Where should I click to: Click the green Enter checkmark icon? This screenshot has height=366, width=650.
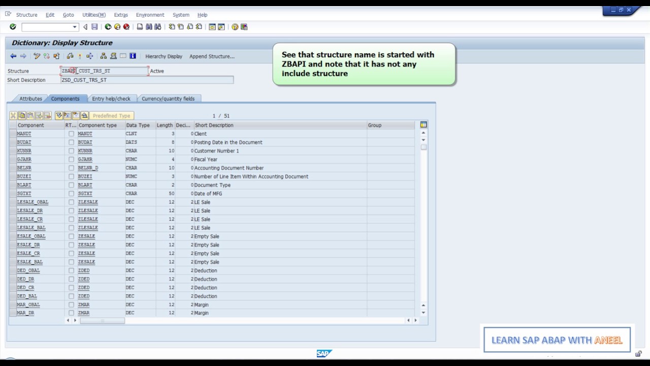(13, 27)
